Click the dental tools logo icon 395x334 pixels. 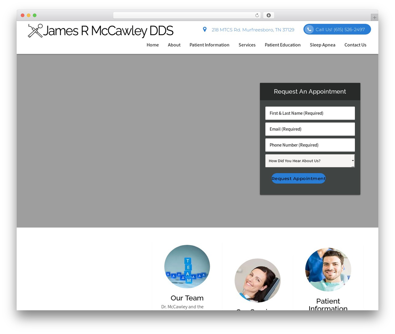[35, 31]
